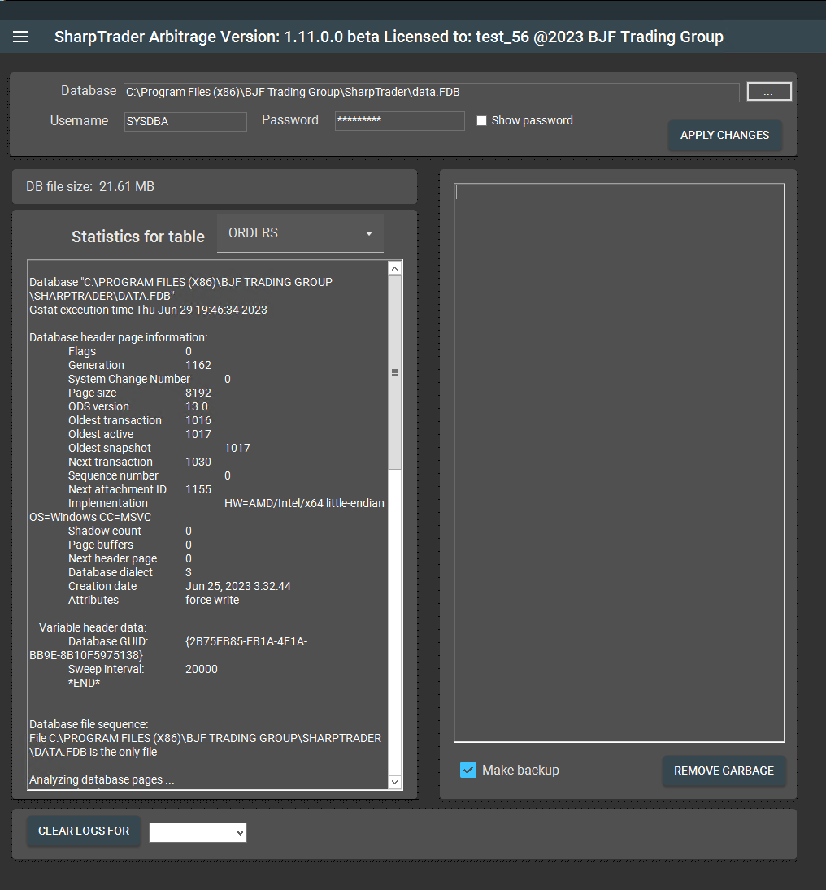Open the hamburger menu
Screen dimensions: 826x890
pos(20,37)
